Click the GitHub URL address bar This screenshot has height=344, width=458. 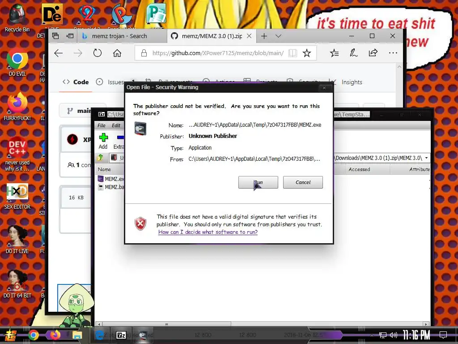coord(218,53)
